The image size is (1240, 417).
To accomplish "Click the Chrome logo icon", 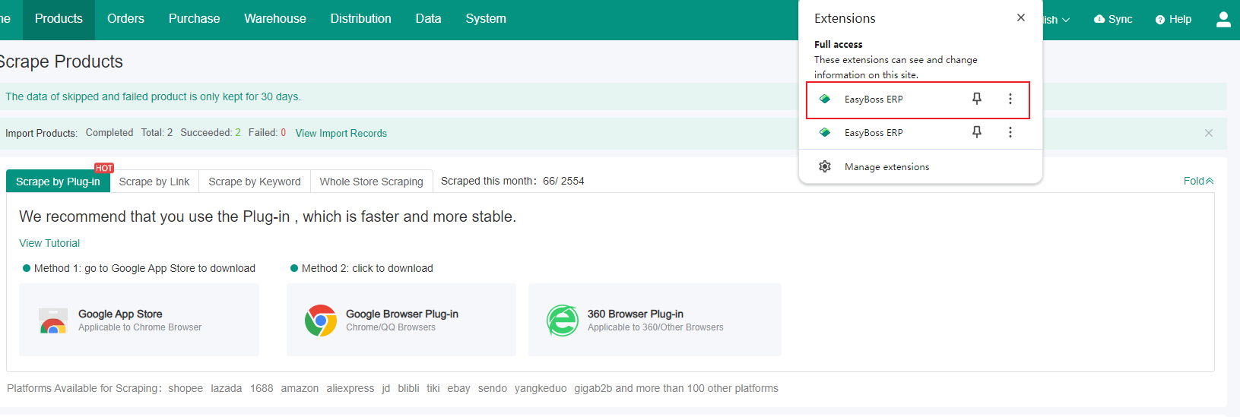I will click(x=321, y=321).
